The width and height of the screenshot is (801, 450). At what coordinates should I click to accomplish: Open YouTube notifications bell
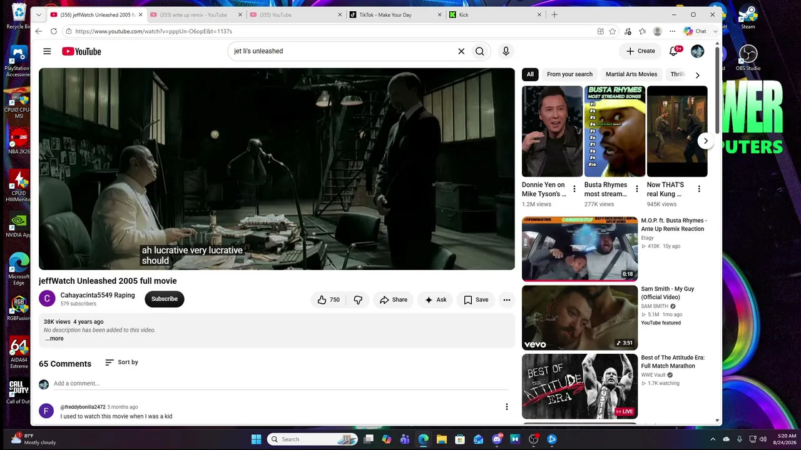(674, 51)
